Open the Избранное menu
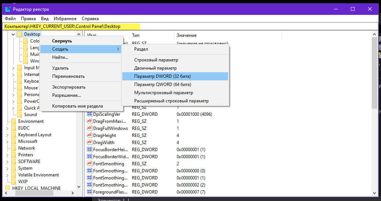Viewport: 381px width, 201px height. [x=65, y=19]
